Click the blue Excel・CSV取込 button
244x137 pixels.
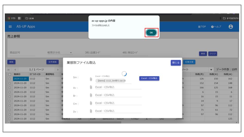(149, 78)
